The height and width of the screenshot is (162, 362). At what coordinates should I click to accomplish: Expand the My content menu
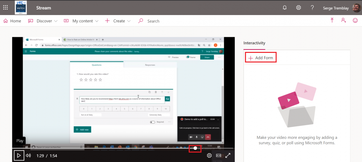(81, 21)
